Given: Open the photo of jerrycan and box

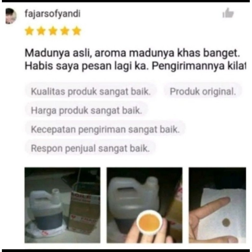Looking at the screenshot, I should click(62, 205).
